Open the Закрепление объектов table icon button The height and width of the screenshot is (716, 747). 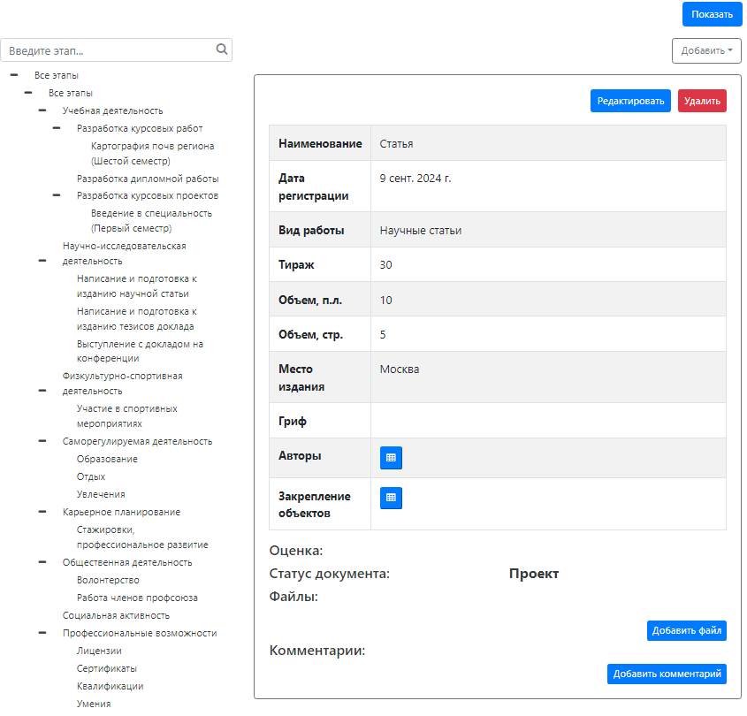click(x=391, y=498)
